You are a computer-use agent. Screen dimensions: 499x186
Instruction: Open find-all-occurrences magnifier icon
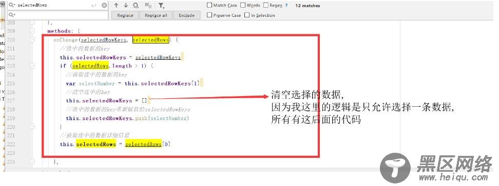click(136, 6)
